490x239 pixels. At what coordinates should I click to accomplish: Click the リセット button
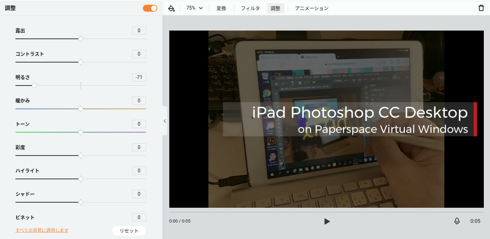coord(129,231)
